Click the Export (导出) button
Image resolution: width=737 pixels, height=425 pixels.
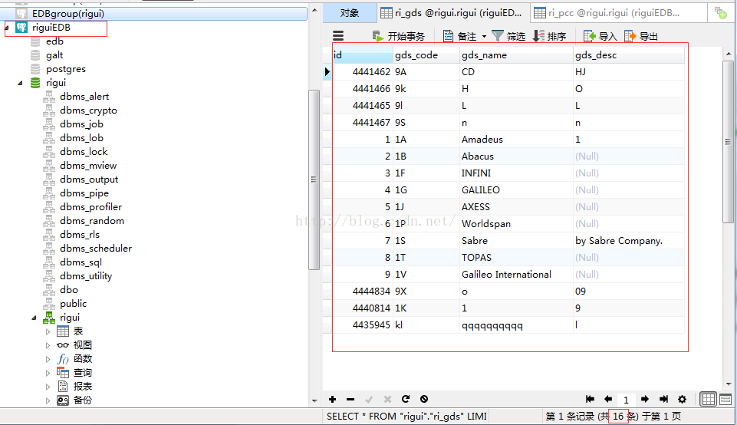pos(640,36)
